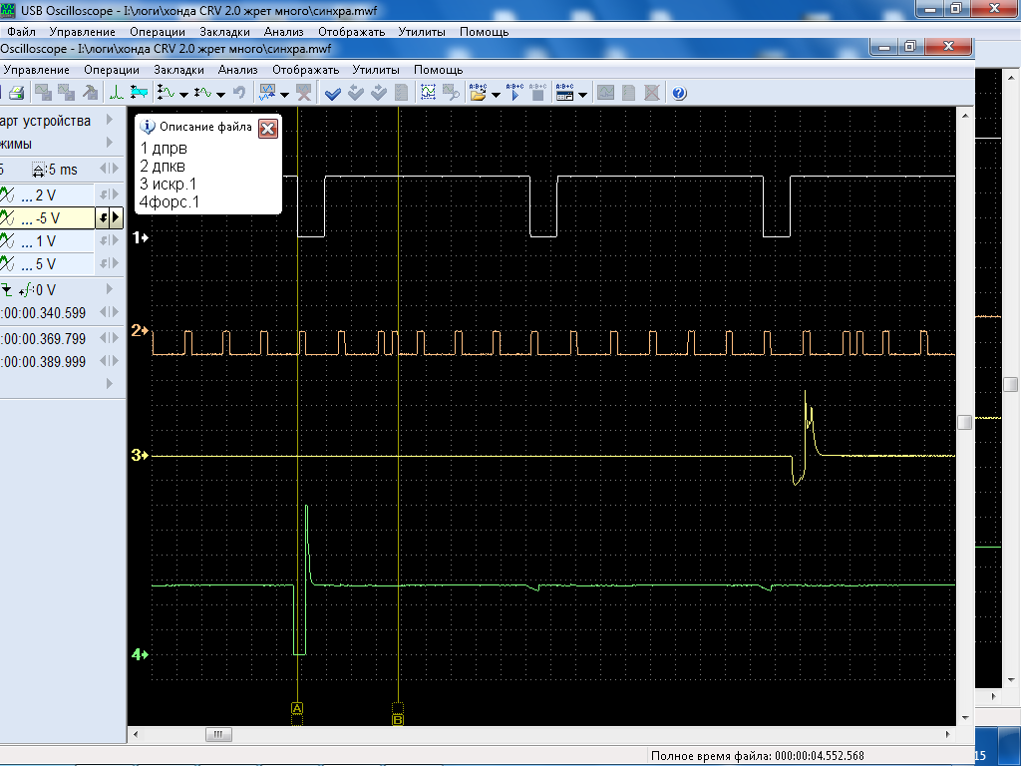The image size is (1021, 766).
Task: Click the trigger edge icon beside 0 V
Action: [27, 290]
